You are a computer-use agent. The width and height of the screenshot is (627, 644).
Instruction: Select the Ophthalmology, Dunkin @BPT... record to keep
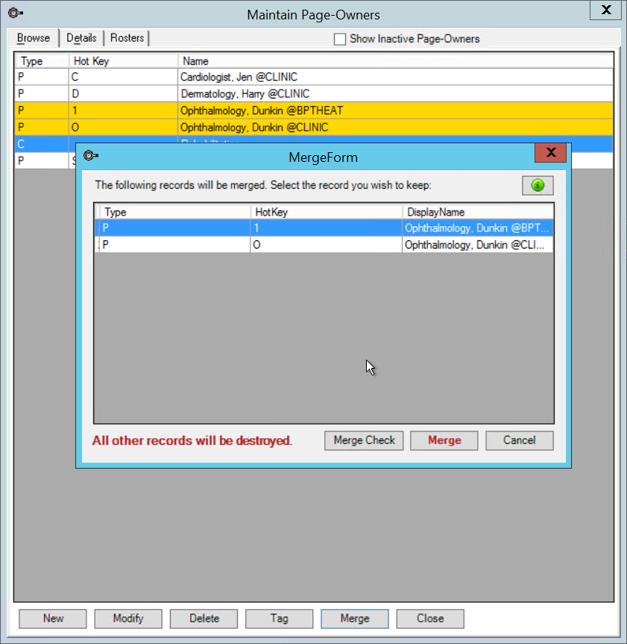click(324, 228)
